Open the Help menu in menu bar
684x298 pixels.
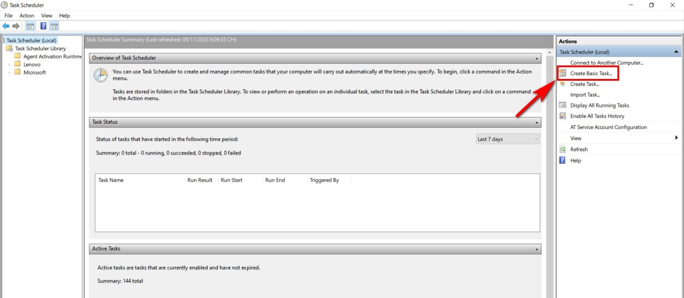coord(65,15)
